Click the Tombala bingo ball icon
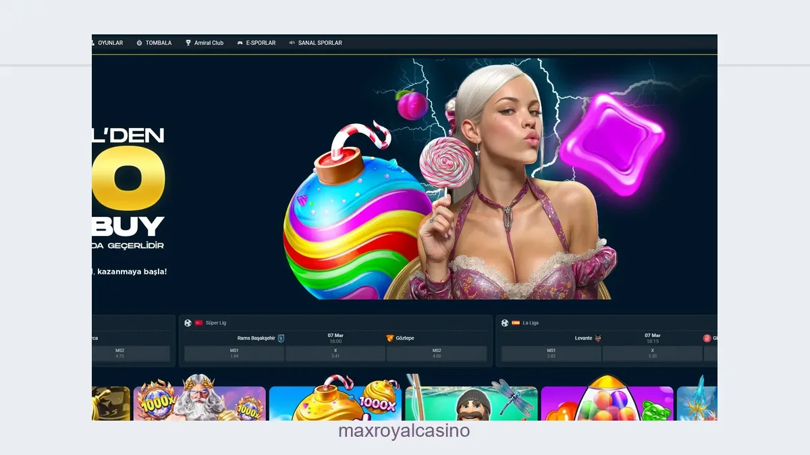This screenshot has width=810, height=455. coord(139,42)
